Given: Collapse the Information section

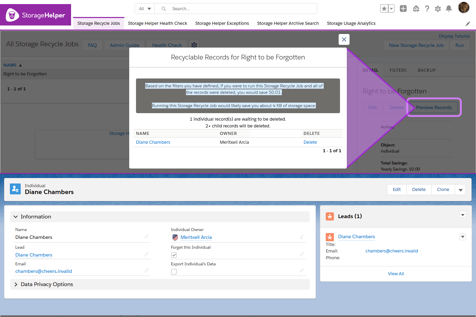Looking at the screenshot, I should pos(160,217).
